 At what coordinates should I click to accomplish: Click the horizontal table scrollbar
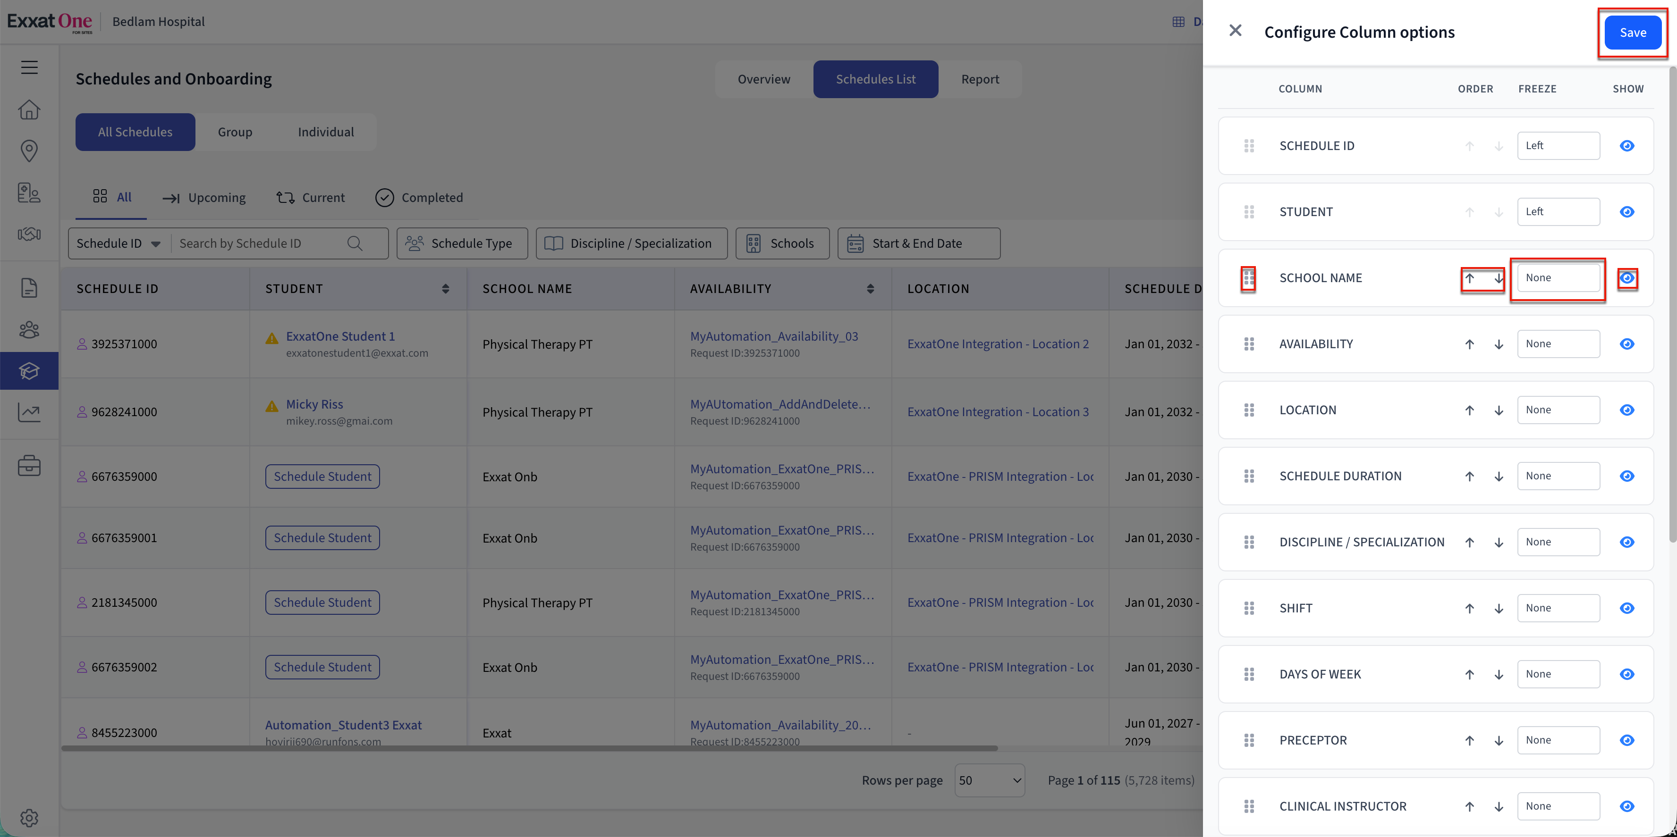[x=529, y=749]
